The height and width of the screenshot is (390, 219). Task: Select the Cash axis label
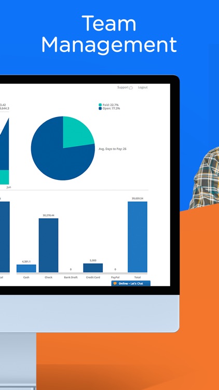(26, 277)
